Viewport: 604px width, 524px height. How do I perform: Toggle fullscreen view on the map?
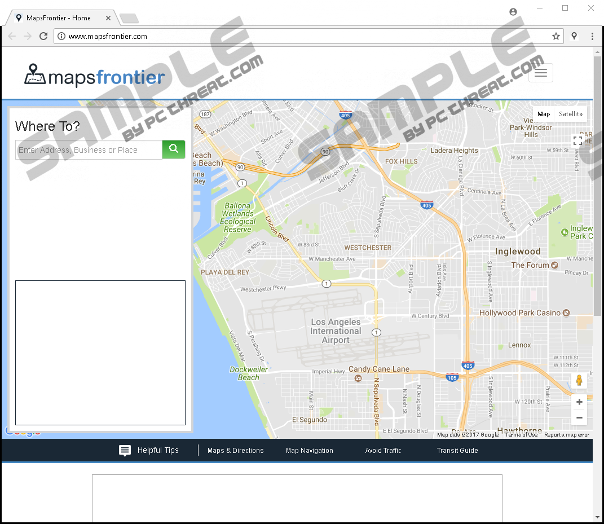[577, 140]
